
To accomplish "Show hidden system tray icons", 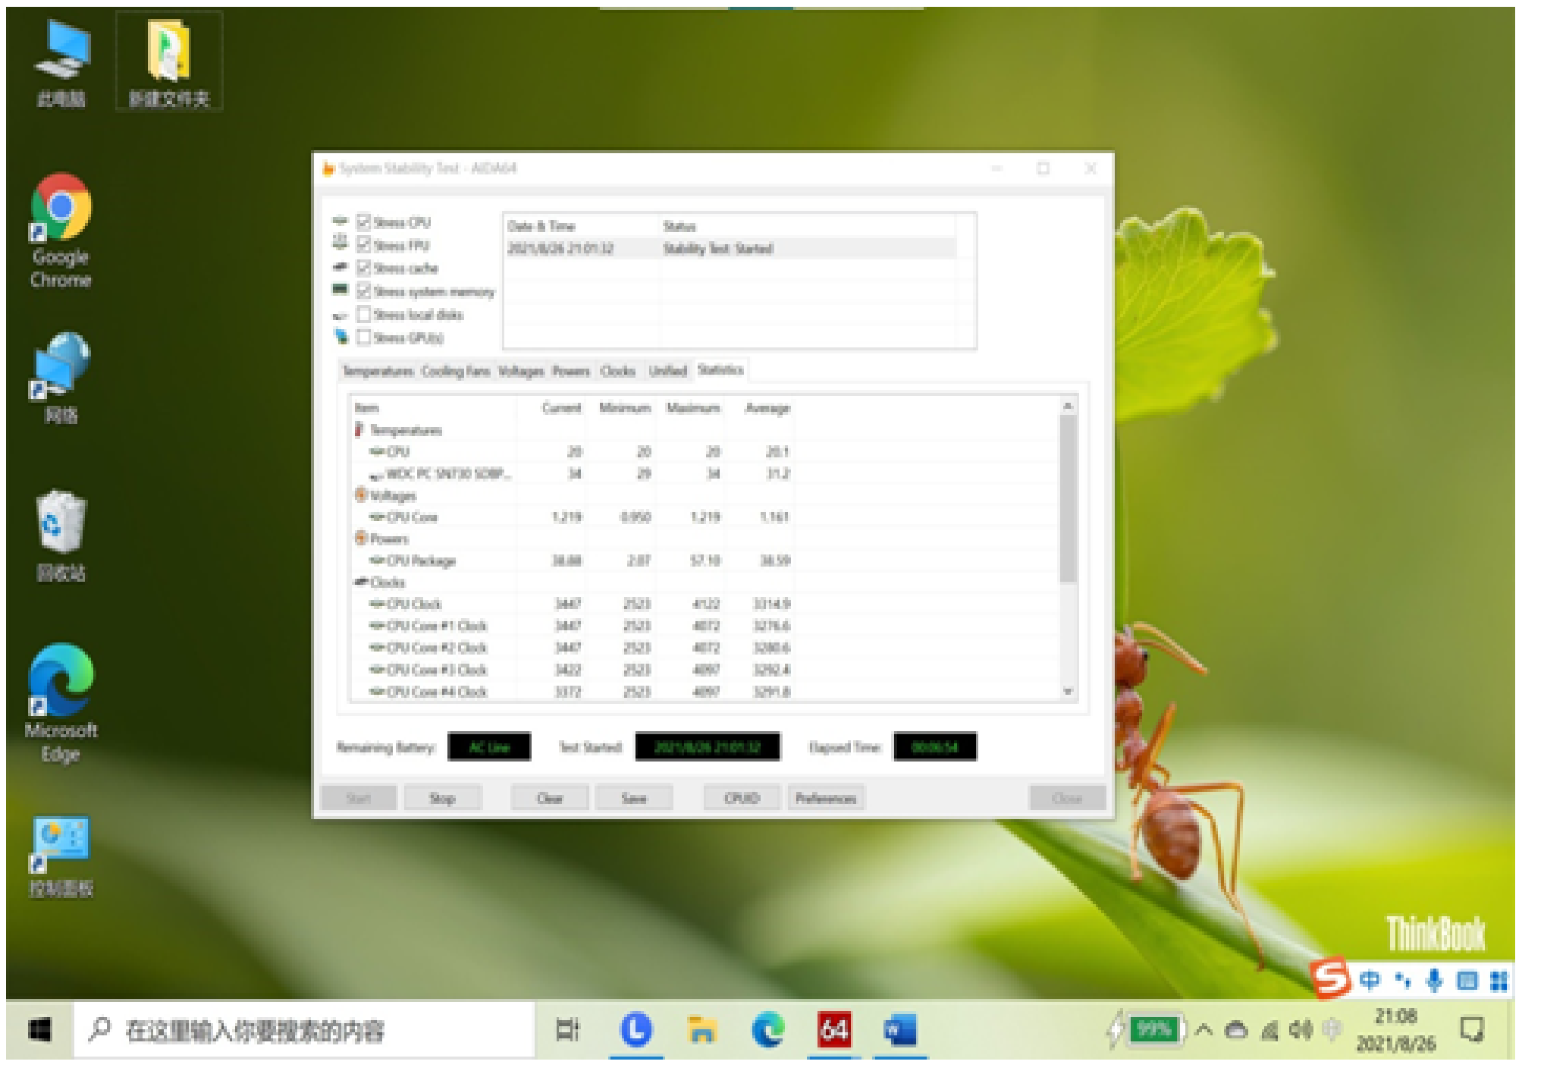I will click(1204, 1030).
